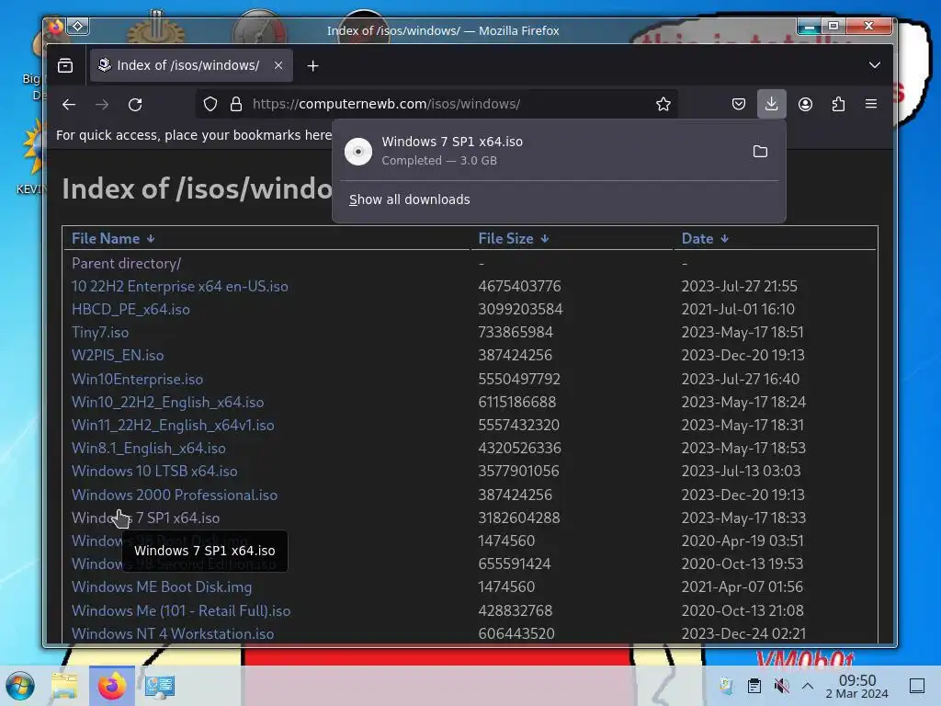The width and height of the screenshot is (941, 706).
Task: Select file size 4675403776
Action: click(x=519, y=287)
